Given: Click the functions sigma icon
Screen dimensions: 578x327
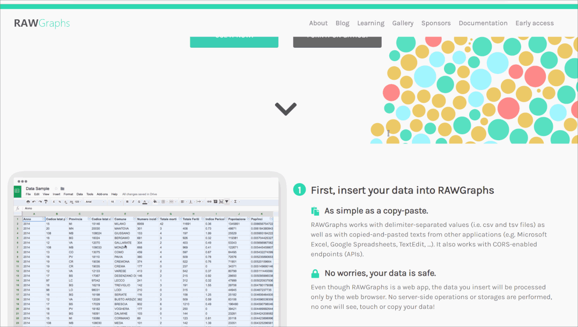Looking at the screenshot, I should [x=235, y=202].
